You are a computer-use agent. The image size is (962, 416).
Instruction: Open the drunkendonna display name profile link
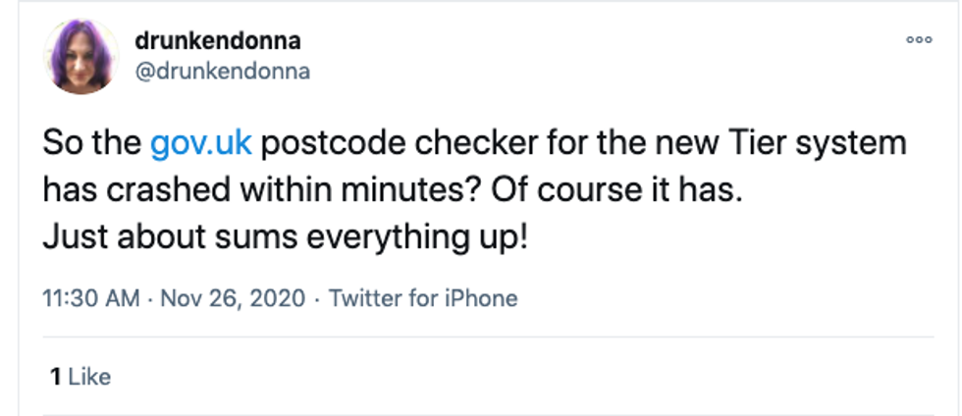coord(217,41)
